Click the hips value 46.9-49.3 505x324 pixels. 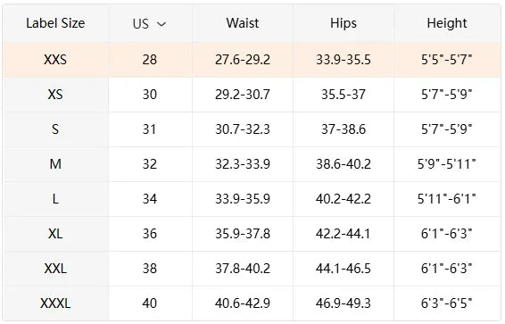[x=344, y=303]
